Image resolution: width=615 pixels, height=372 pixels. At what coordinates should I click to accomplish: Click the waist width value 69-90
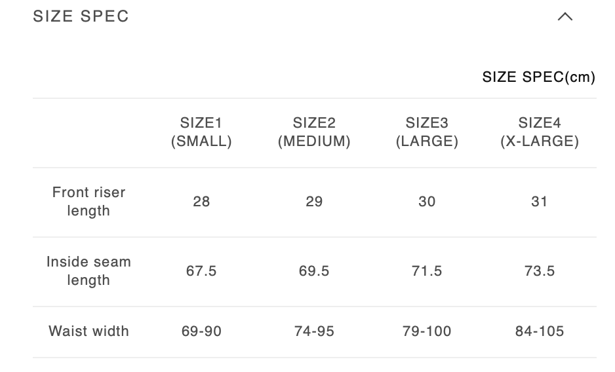(201, 331)
